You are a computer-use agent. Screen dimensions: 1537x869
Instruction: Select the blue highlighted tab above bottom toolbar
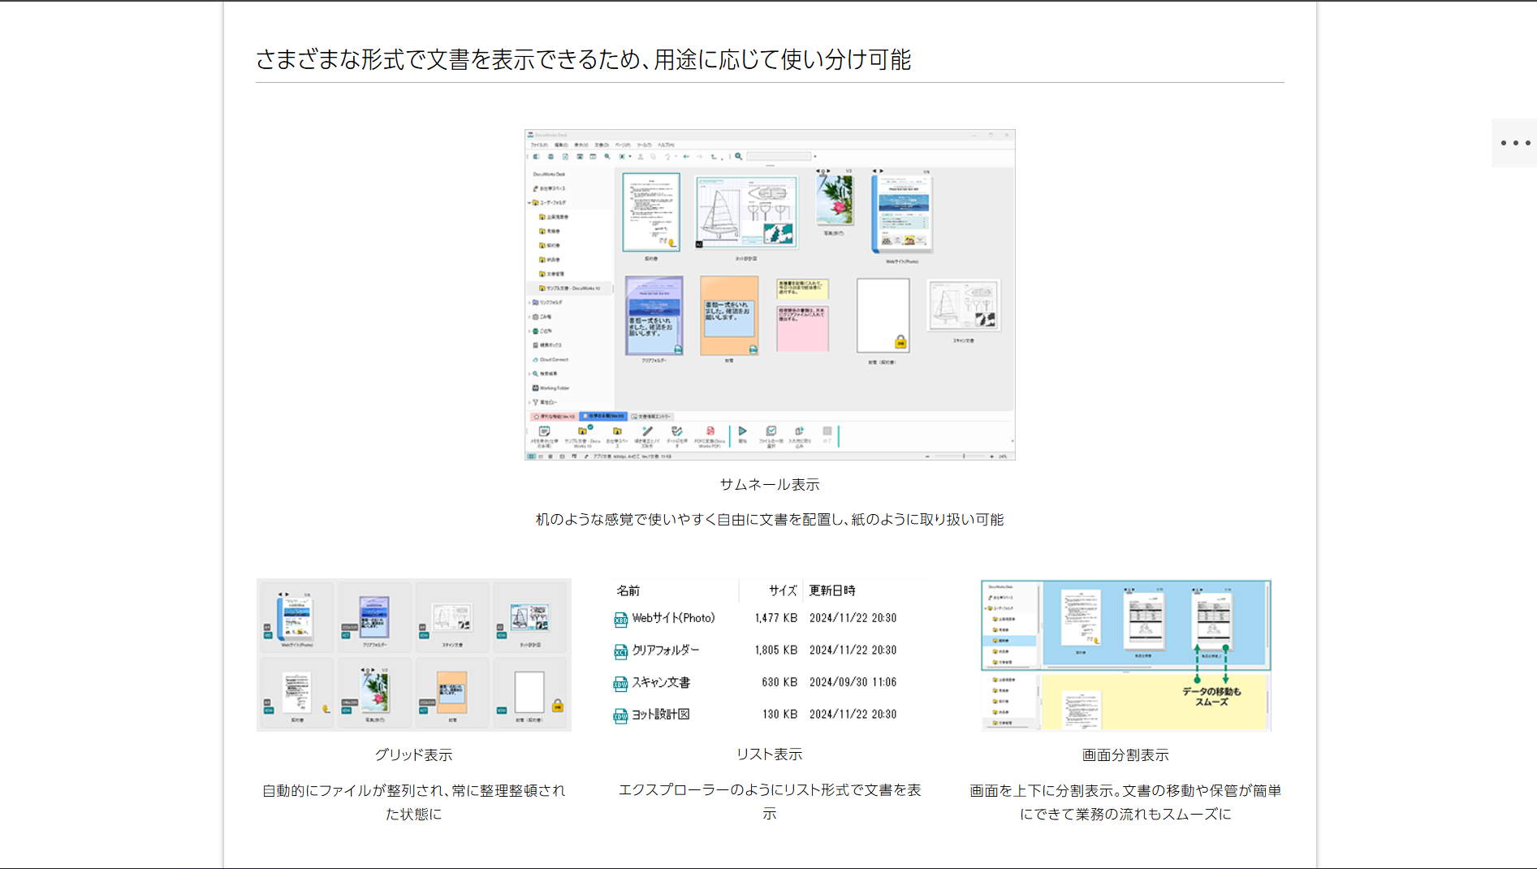coord(605,416)
